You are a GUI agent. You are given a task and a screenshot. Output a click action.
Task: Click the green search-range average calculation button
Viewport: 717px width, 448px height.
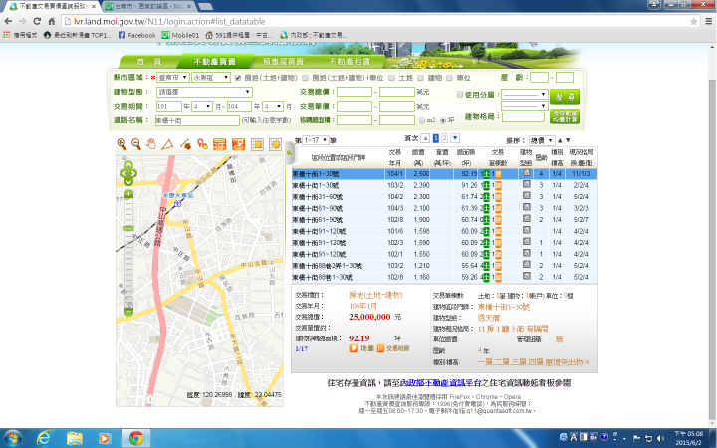pos(565,116)
